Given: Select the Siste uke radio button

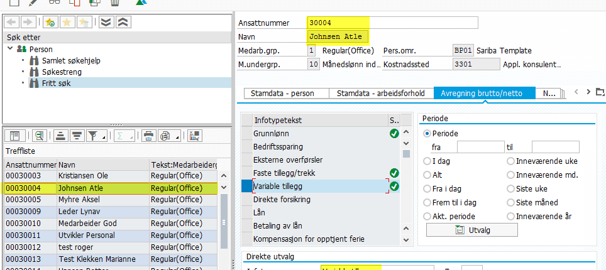Looking at the screenshot, I should pos(510,189).
